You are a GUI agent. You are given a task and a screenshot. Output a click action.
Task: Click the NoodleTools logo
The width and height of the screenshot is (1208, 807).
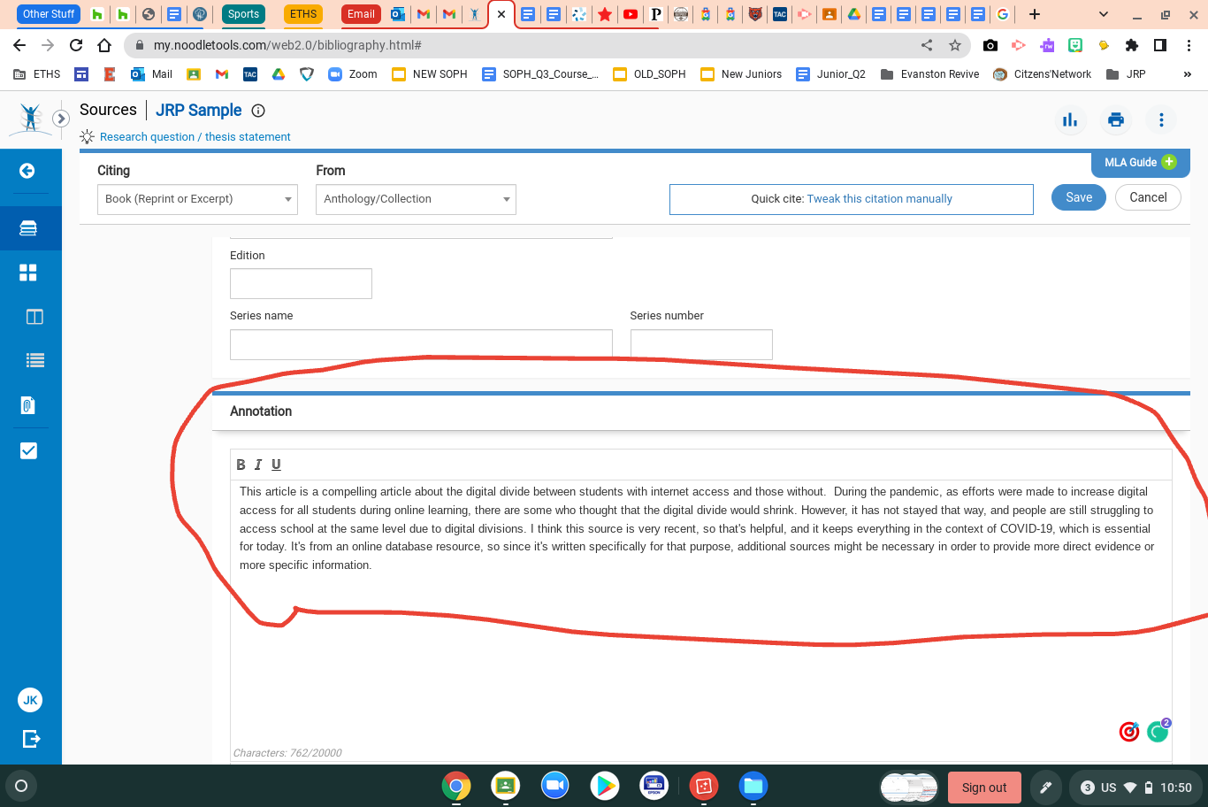31,118
